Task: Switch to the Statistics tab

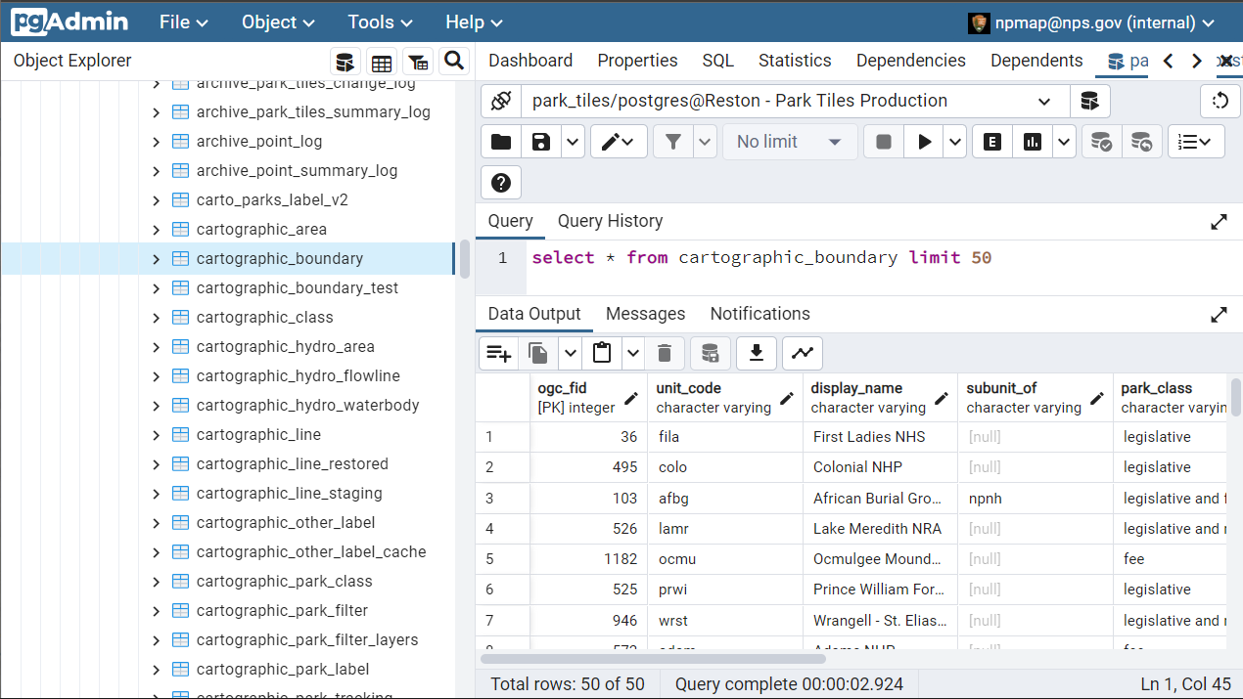Action: tap(795, 61)
